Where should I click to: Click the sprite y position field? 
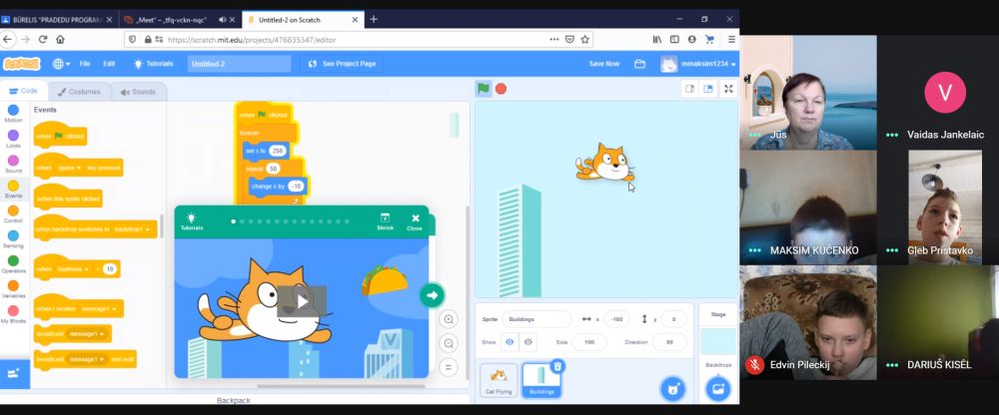(674, 319)
